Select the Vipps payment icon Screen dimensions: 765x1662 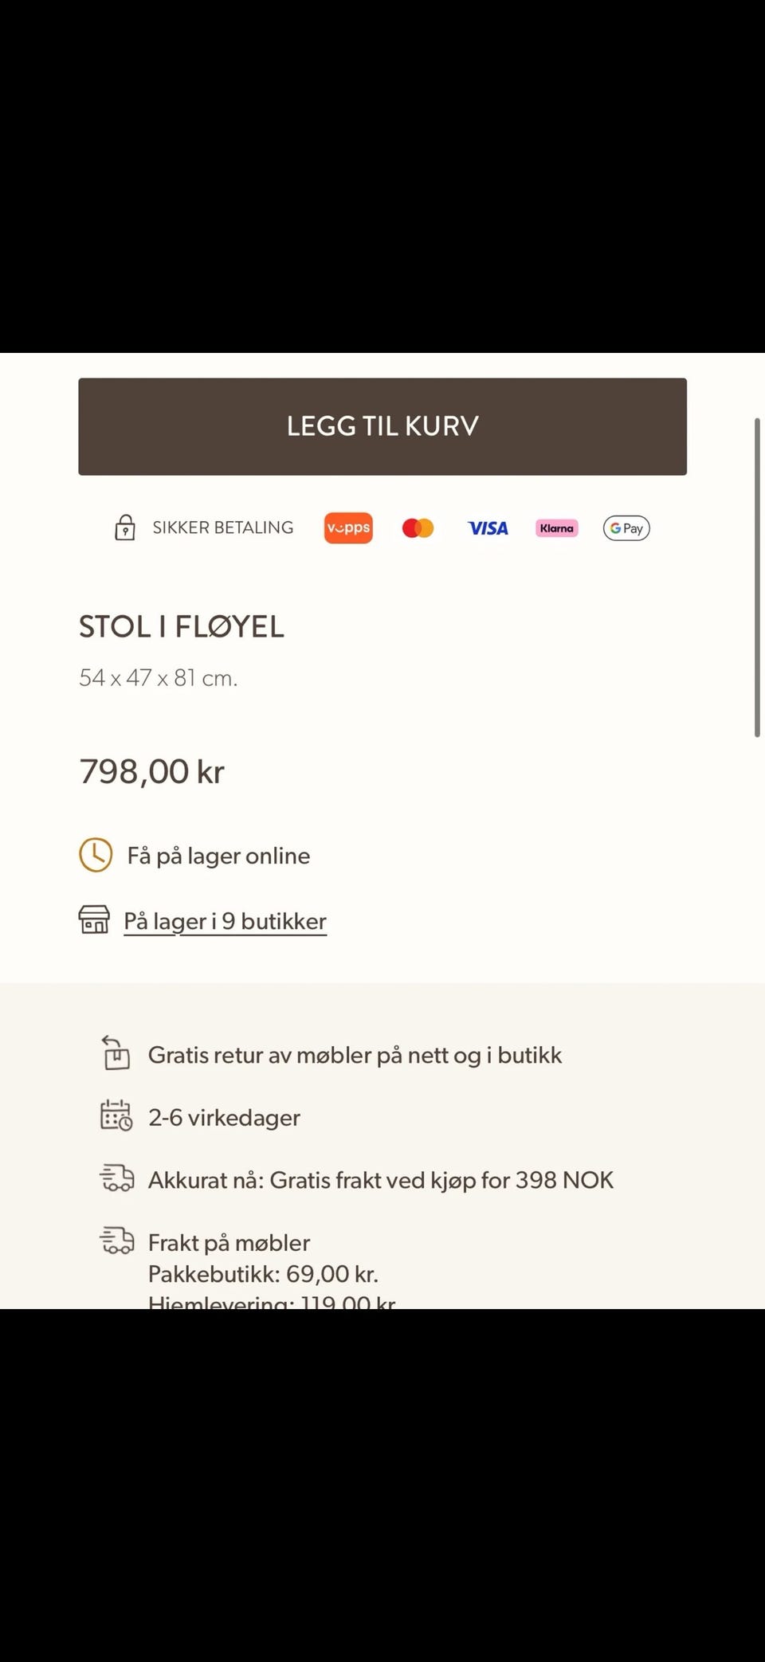click(348, 528)
